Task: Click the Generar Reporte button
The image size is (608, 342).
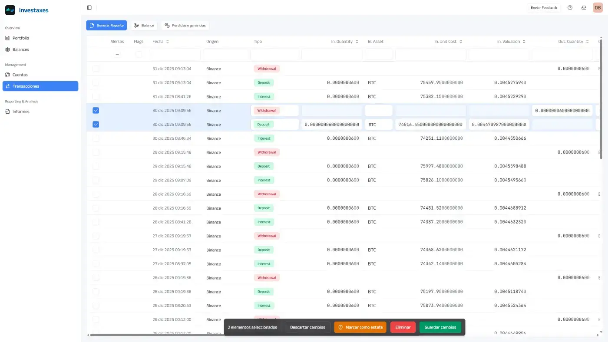Action: [x=106, y=25]
